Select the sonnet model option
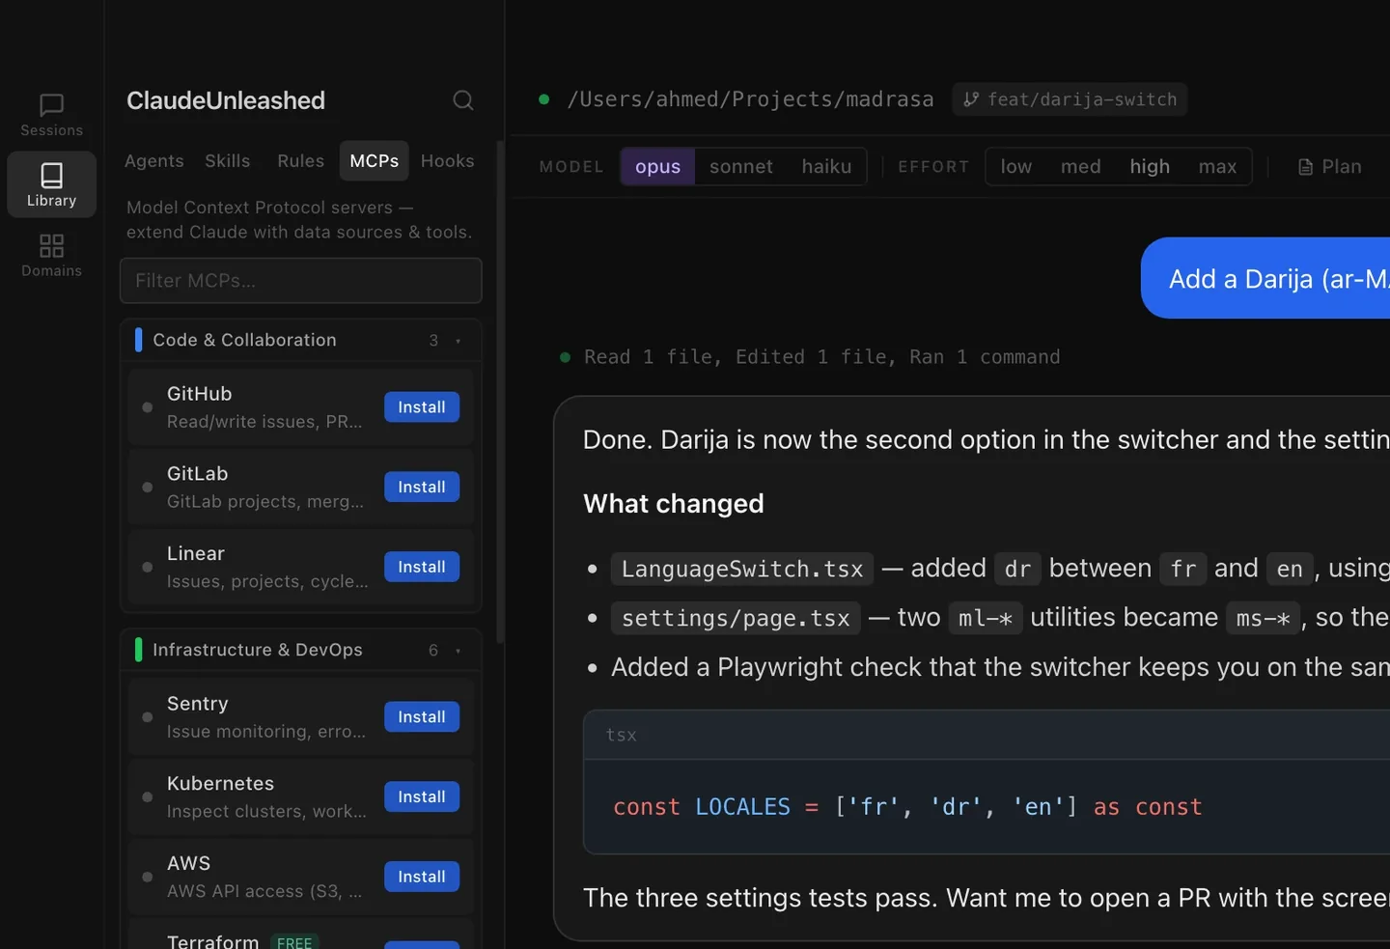 tap(741, 166)
